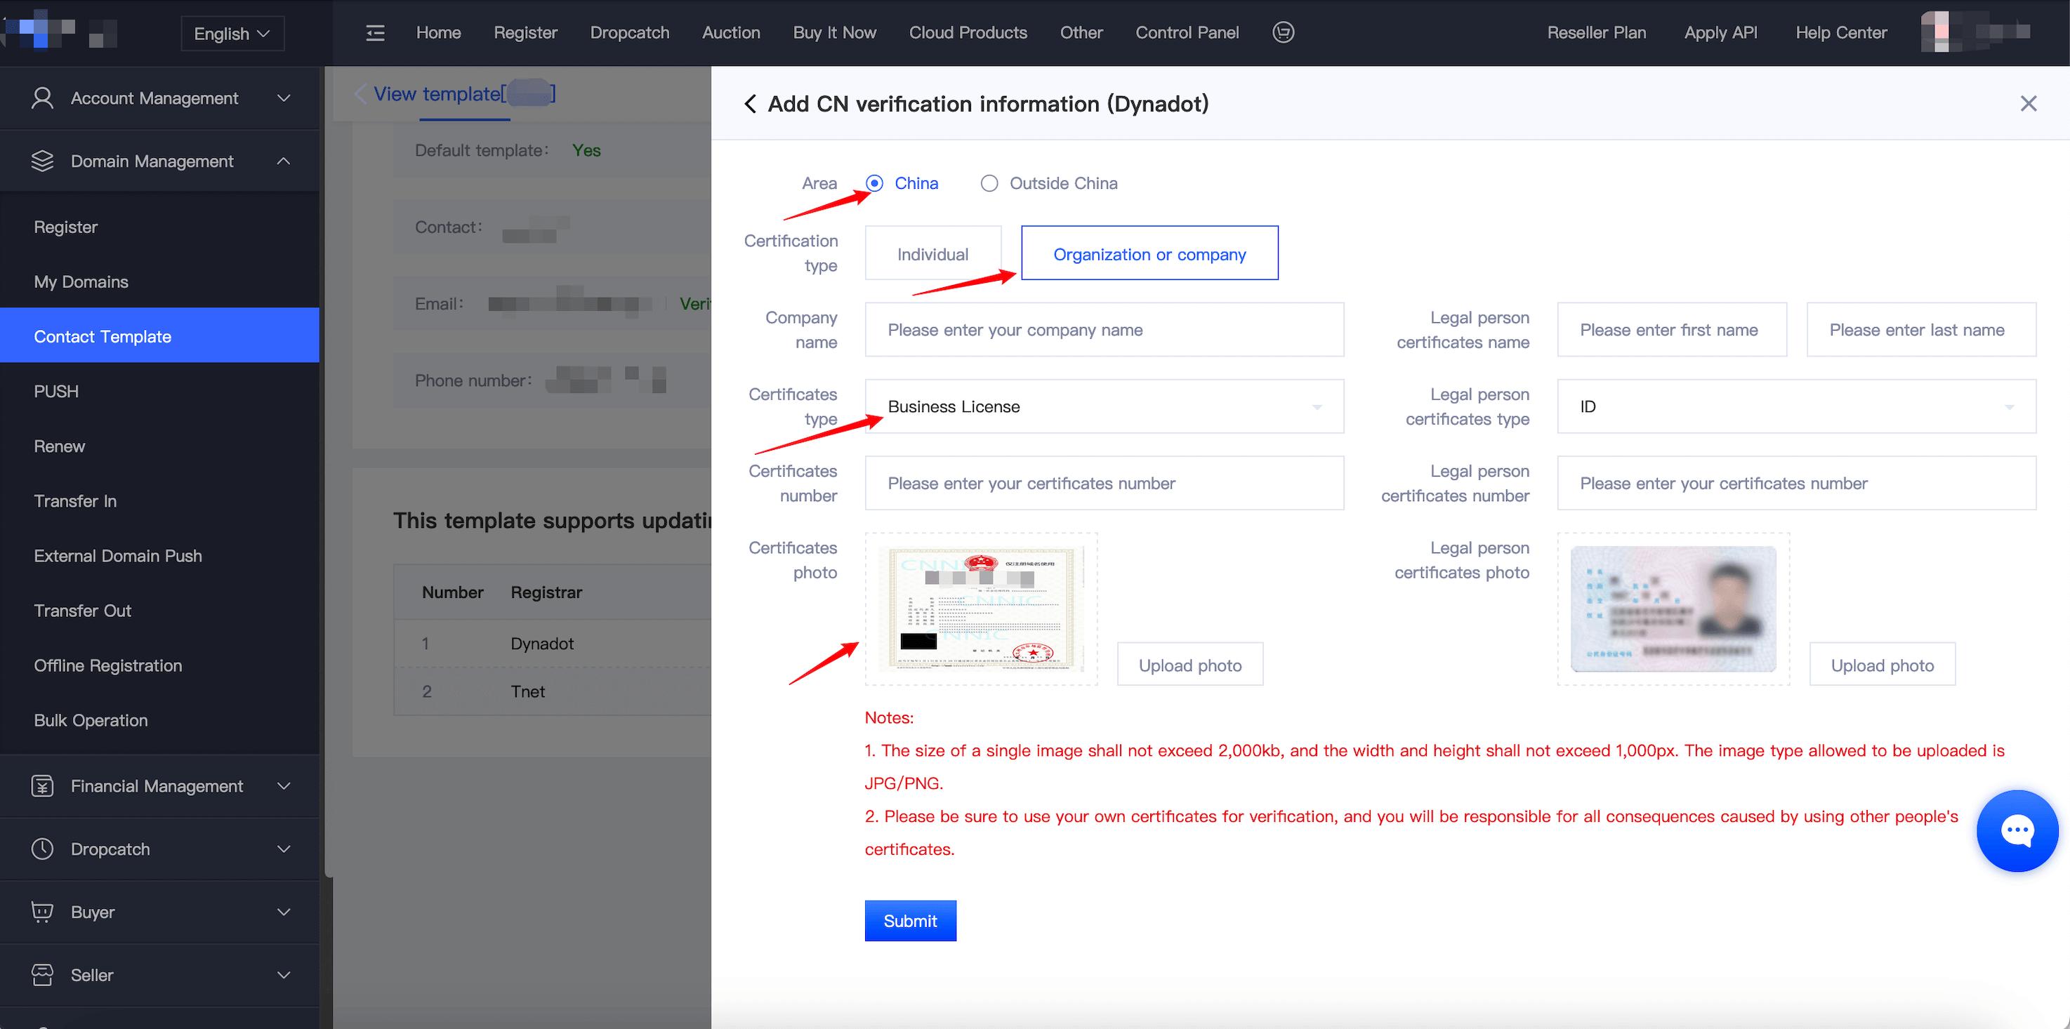The height and width of the screenshot is (1029, 2070).
Task: Click the Financial Management yen icon
Action: 43,785
